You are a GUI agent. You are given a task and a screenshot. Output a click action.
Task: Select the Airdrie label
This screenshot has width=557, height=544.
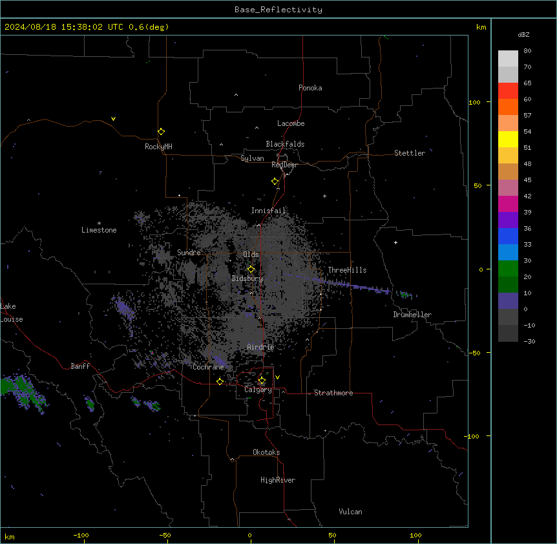coord(261,347)
